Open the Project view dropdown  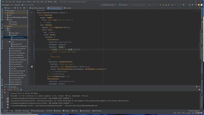[x=9, y=8]
